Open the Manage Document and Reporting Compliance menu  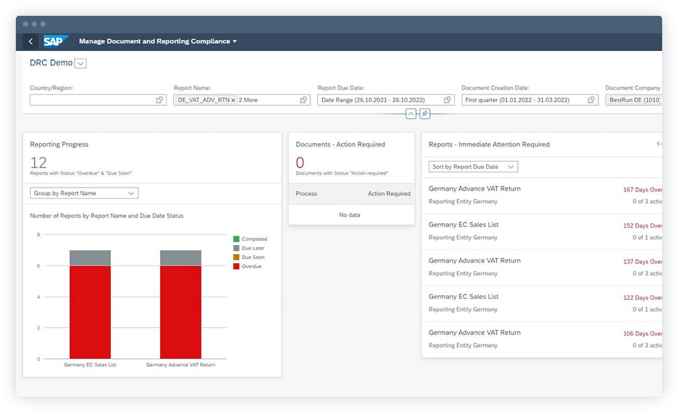coord(156,41)
